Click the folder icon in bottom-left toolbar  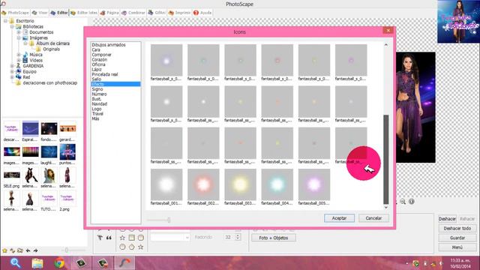20,250
